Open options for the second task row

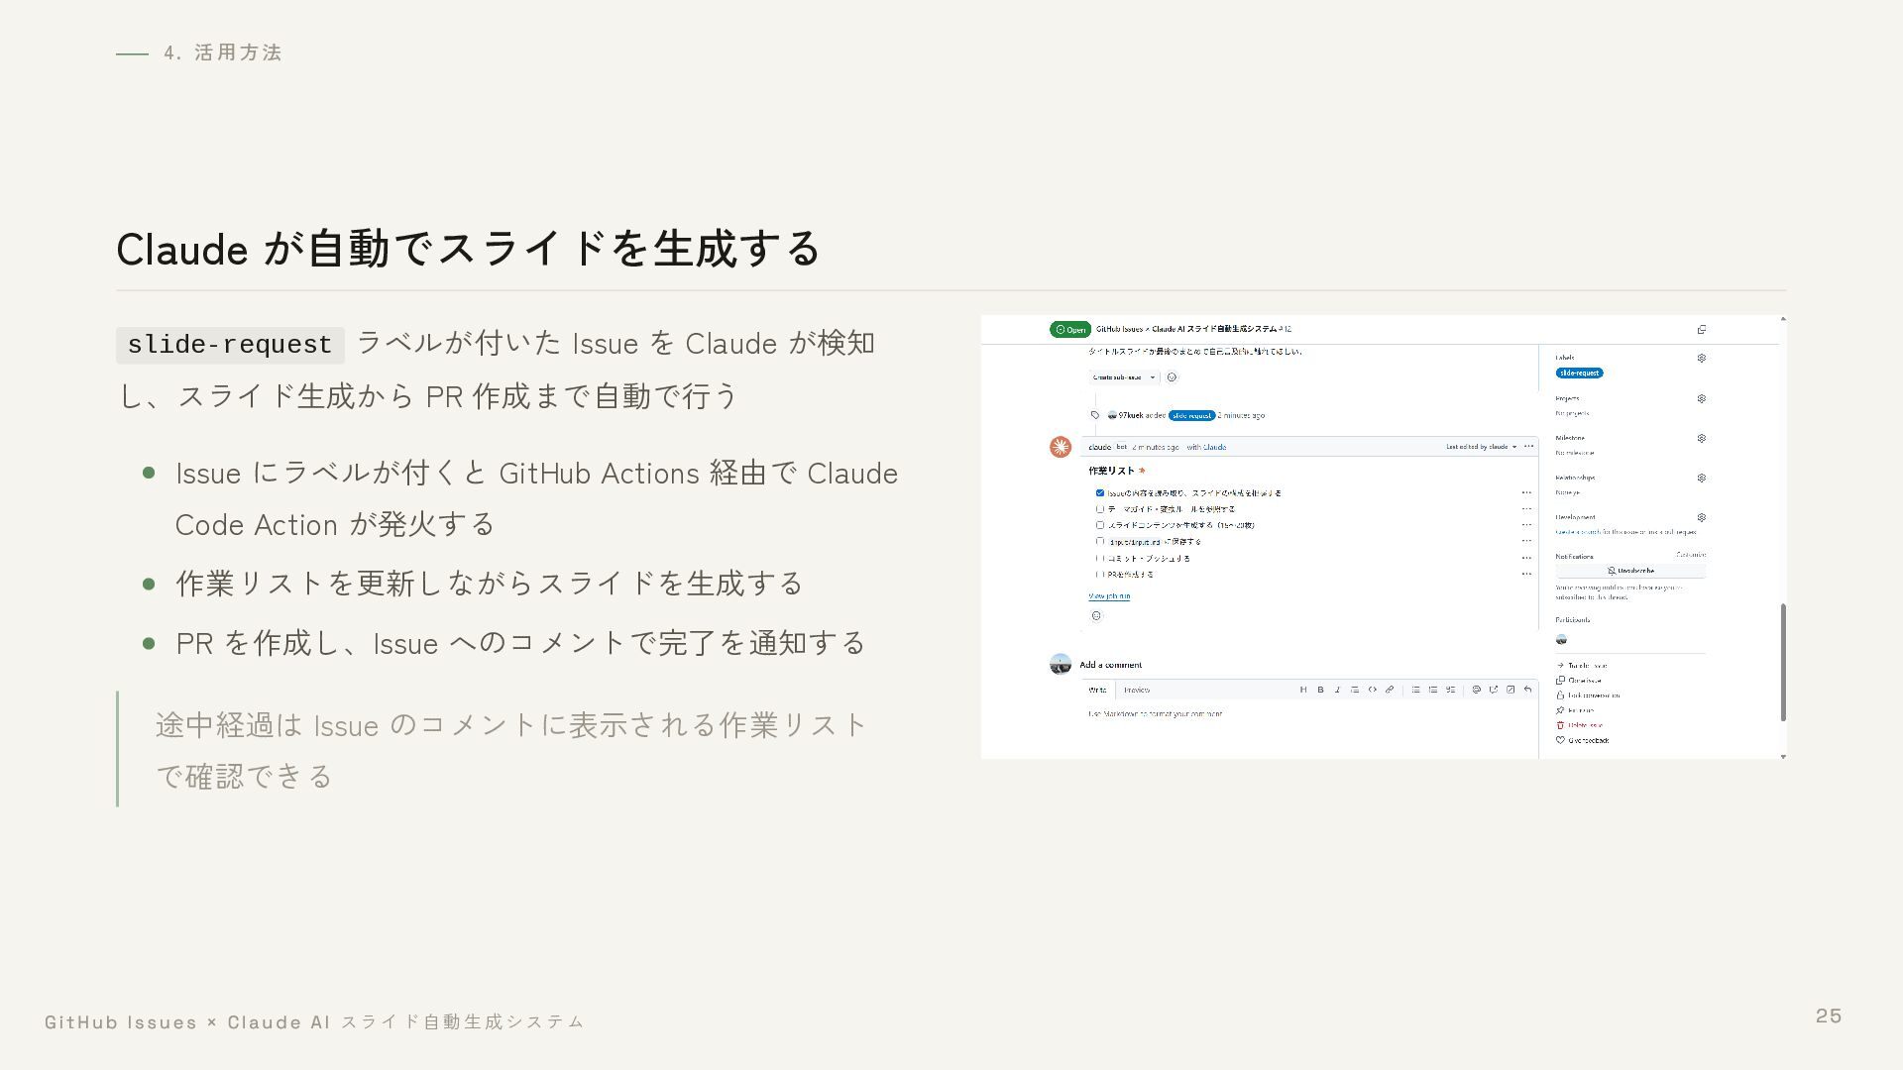[x=1526, y=509]
